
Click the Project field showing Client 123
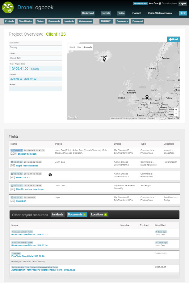point(36,58)
